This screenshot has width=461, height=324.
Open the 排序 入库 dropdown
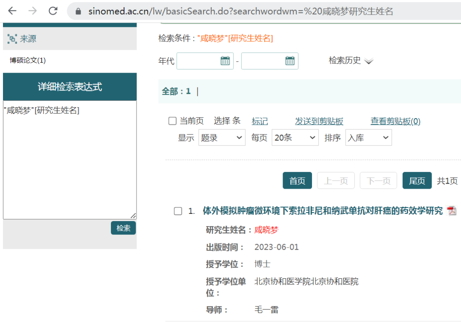(x=368, y=138)
